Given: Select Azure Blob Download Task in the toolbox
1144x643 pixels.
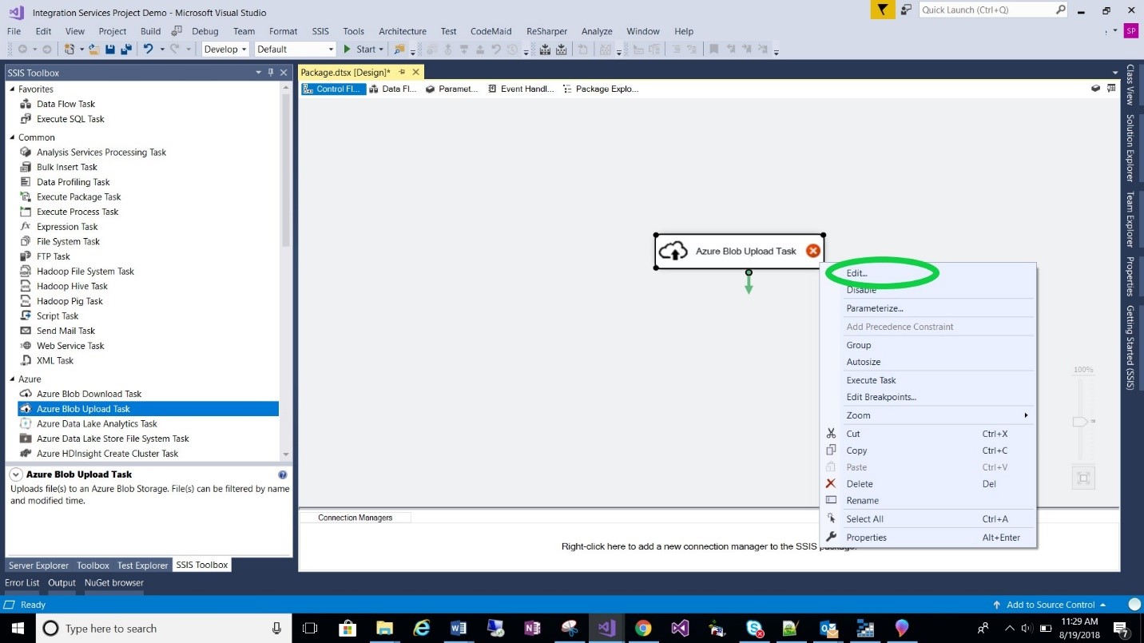Looking at the screenshot, I should coord(89,394).
